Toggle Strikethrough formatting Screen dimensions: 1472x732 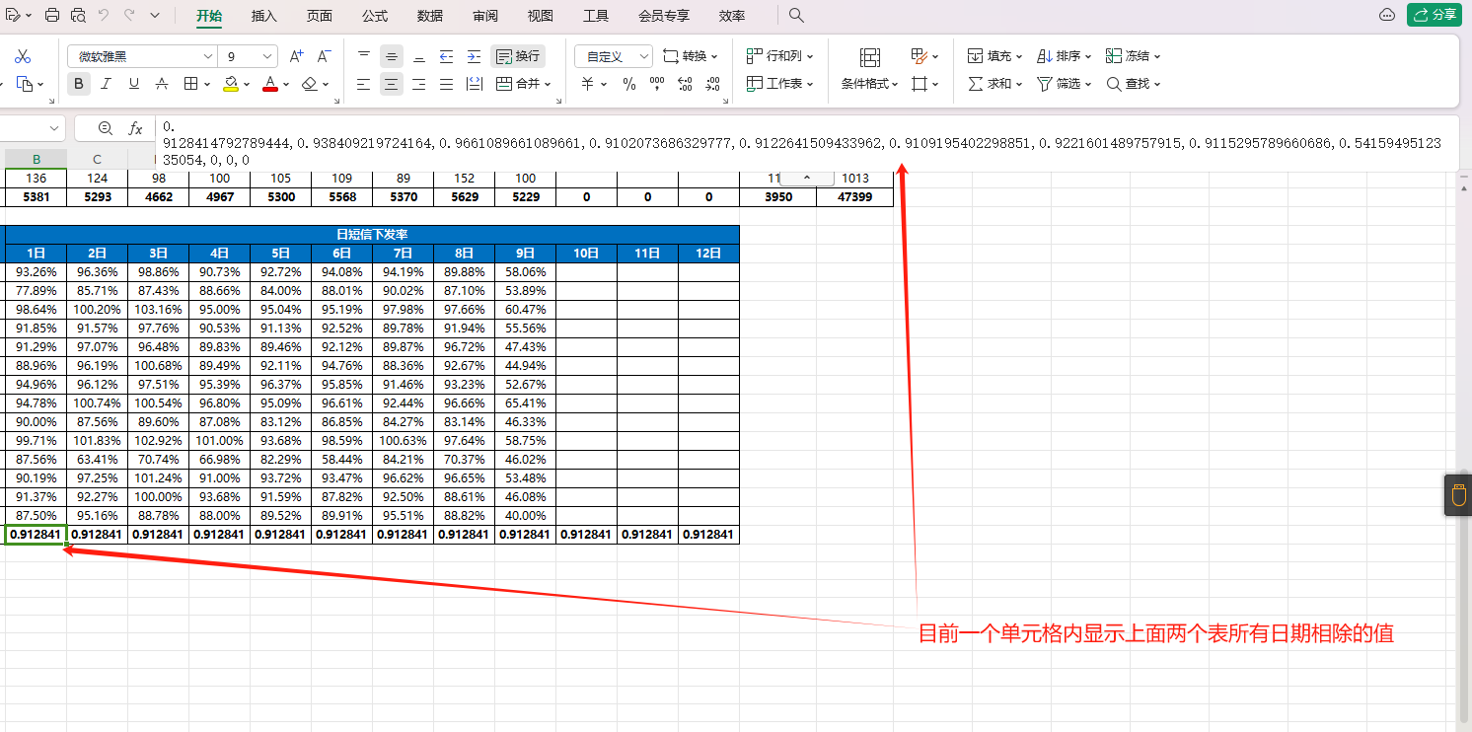(162, 84)
